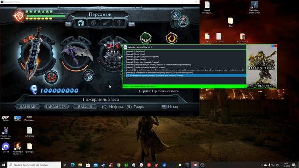Open the ПАРАМЕТРЫ menu button
This screenshot has height=168, width=299.
tap(57, 107)
